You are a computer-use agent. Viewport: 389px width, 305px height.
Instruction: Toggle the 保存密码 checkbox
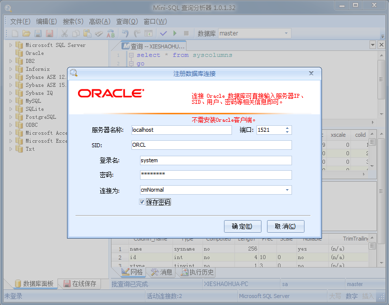point(142,202)
